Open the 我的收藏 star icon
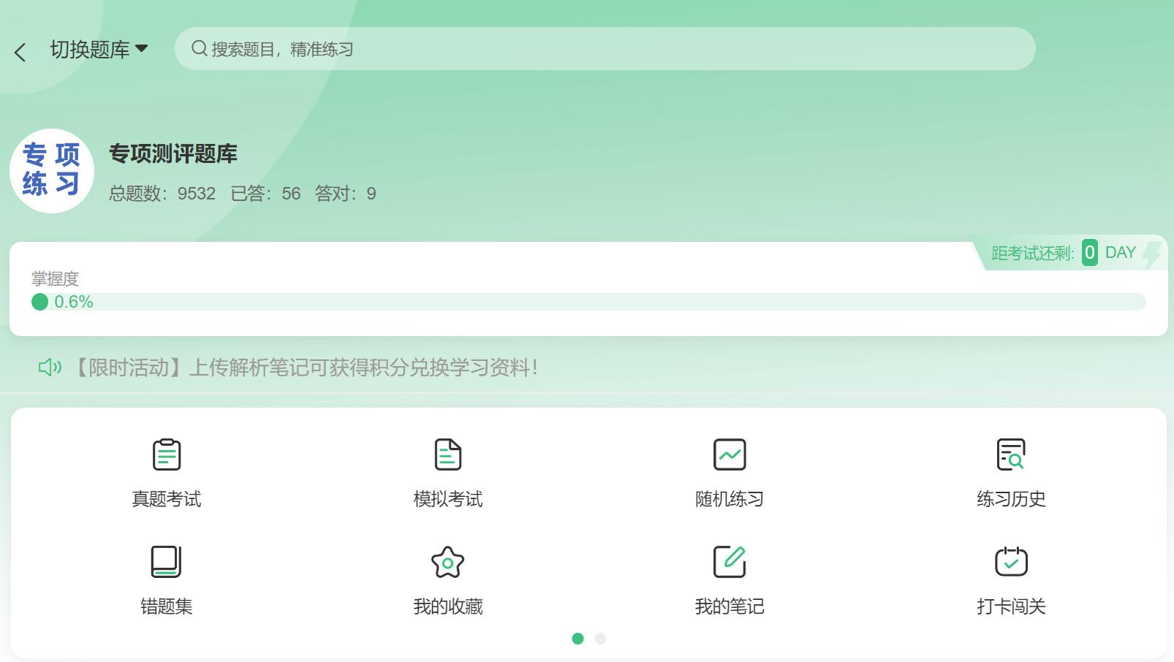 [x=448, y=562]
